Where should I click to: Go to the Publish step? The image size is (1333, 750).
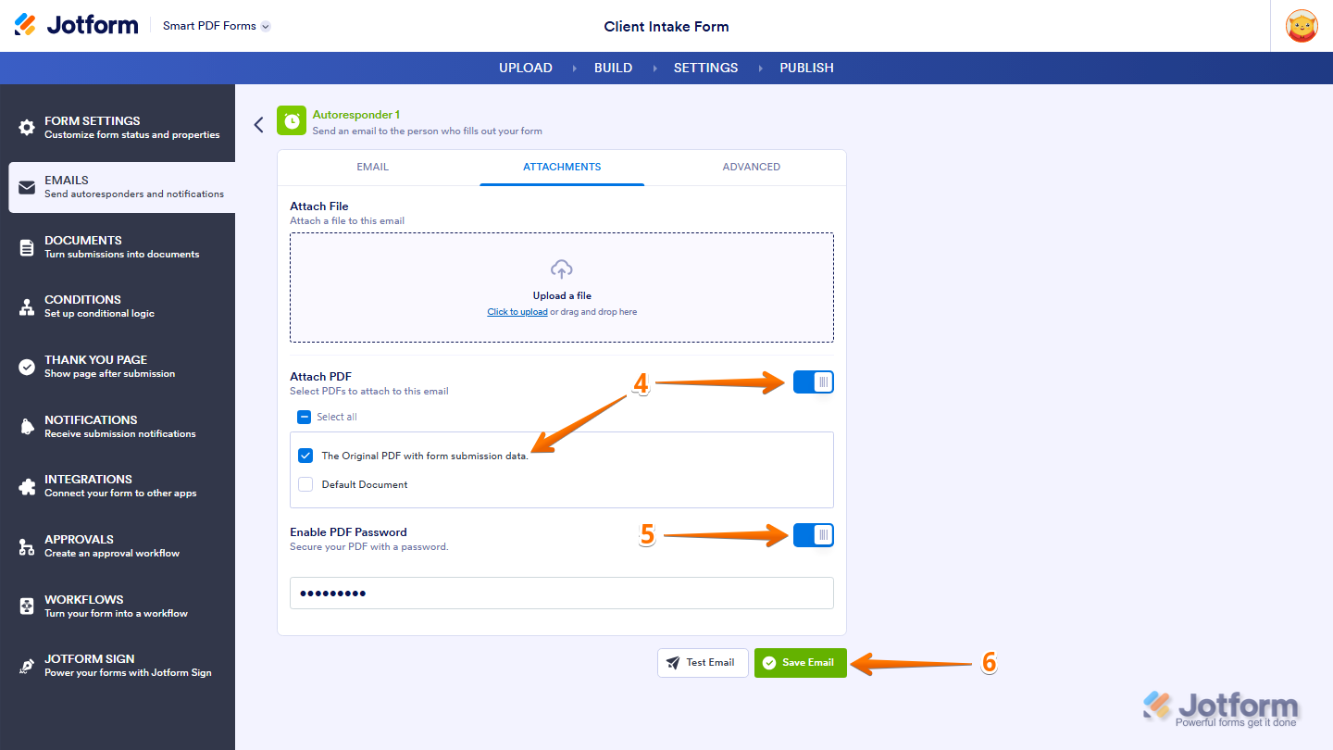tap(807, 68)
